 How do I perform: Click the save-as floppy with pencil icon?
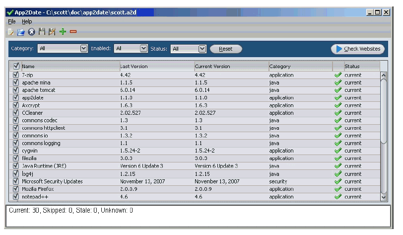52,32
